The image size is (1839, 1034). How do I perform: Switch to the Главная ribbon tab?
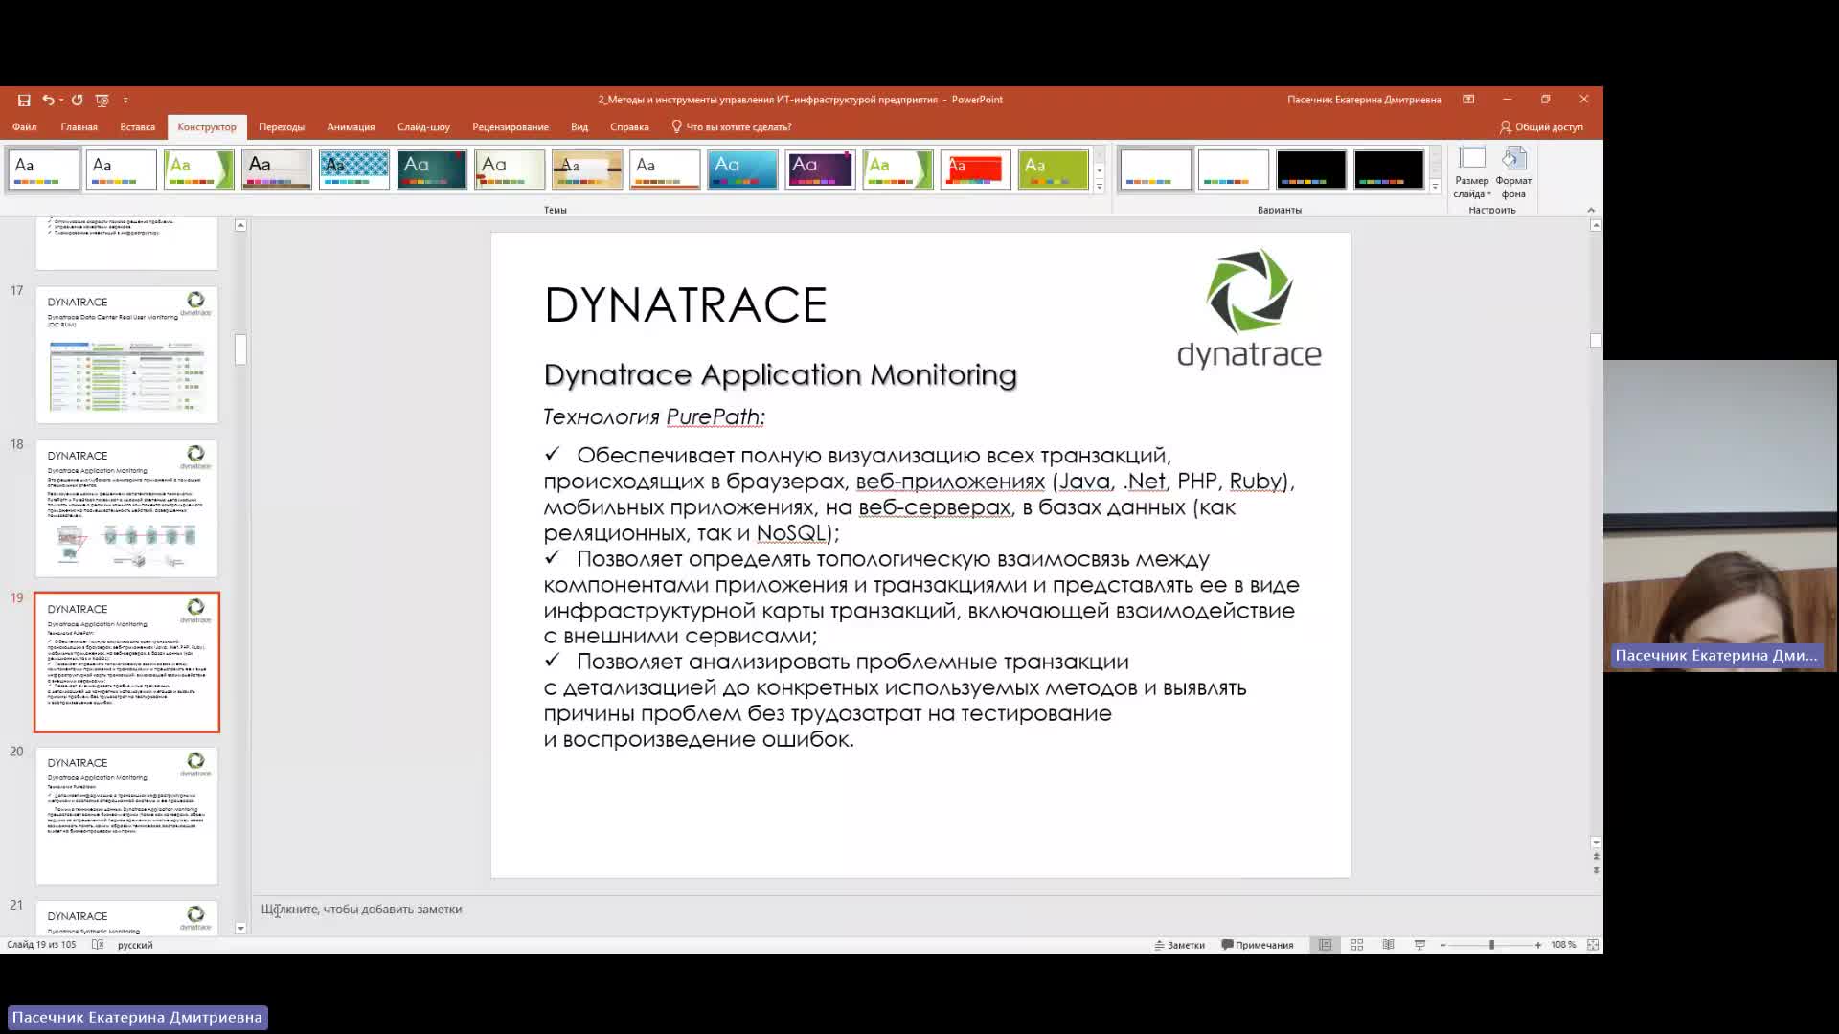[79, 126]
